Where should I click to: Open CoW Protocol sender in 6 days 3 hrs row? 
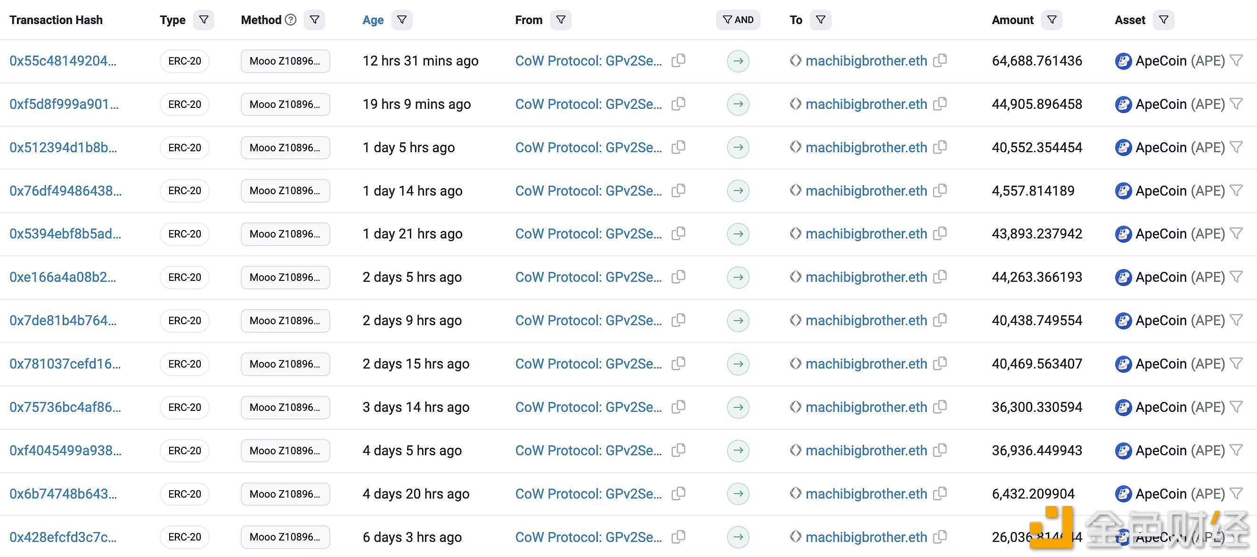pyautogui.click(x=588, y=538)
